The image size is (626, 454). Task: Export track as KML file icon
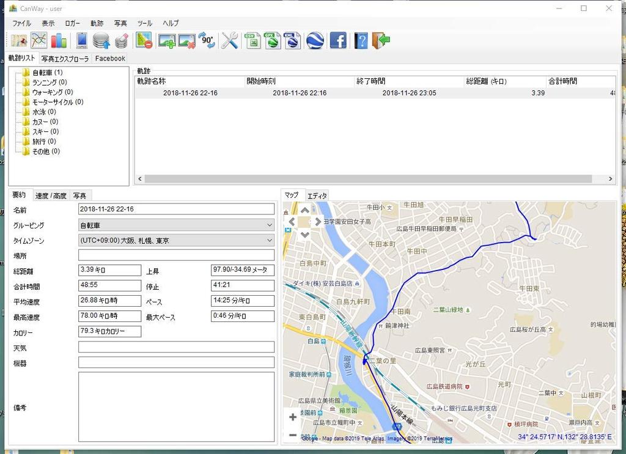(292, 41)
